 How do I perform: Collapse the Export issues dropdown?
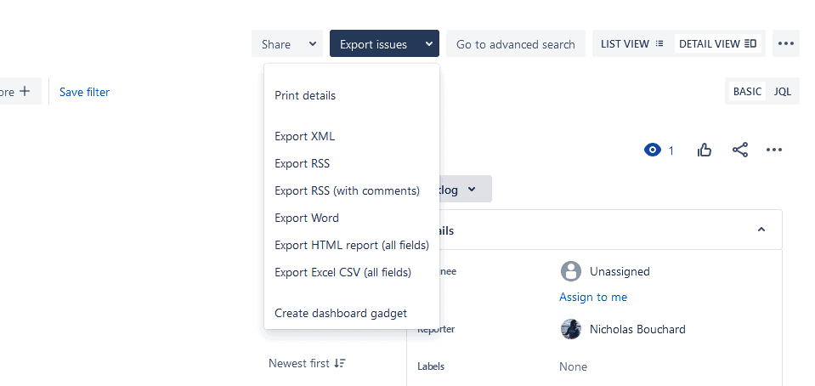[384, 43]
